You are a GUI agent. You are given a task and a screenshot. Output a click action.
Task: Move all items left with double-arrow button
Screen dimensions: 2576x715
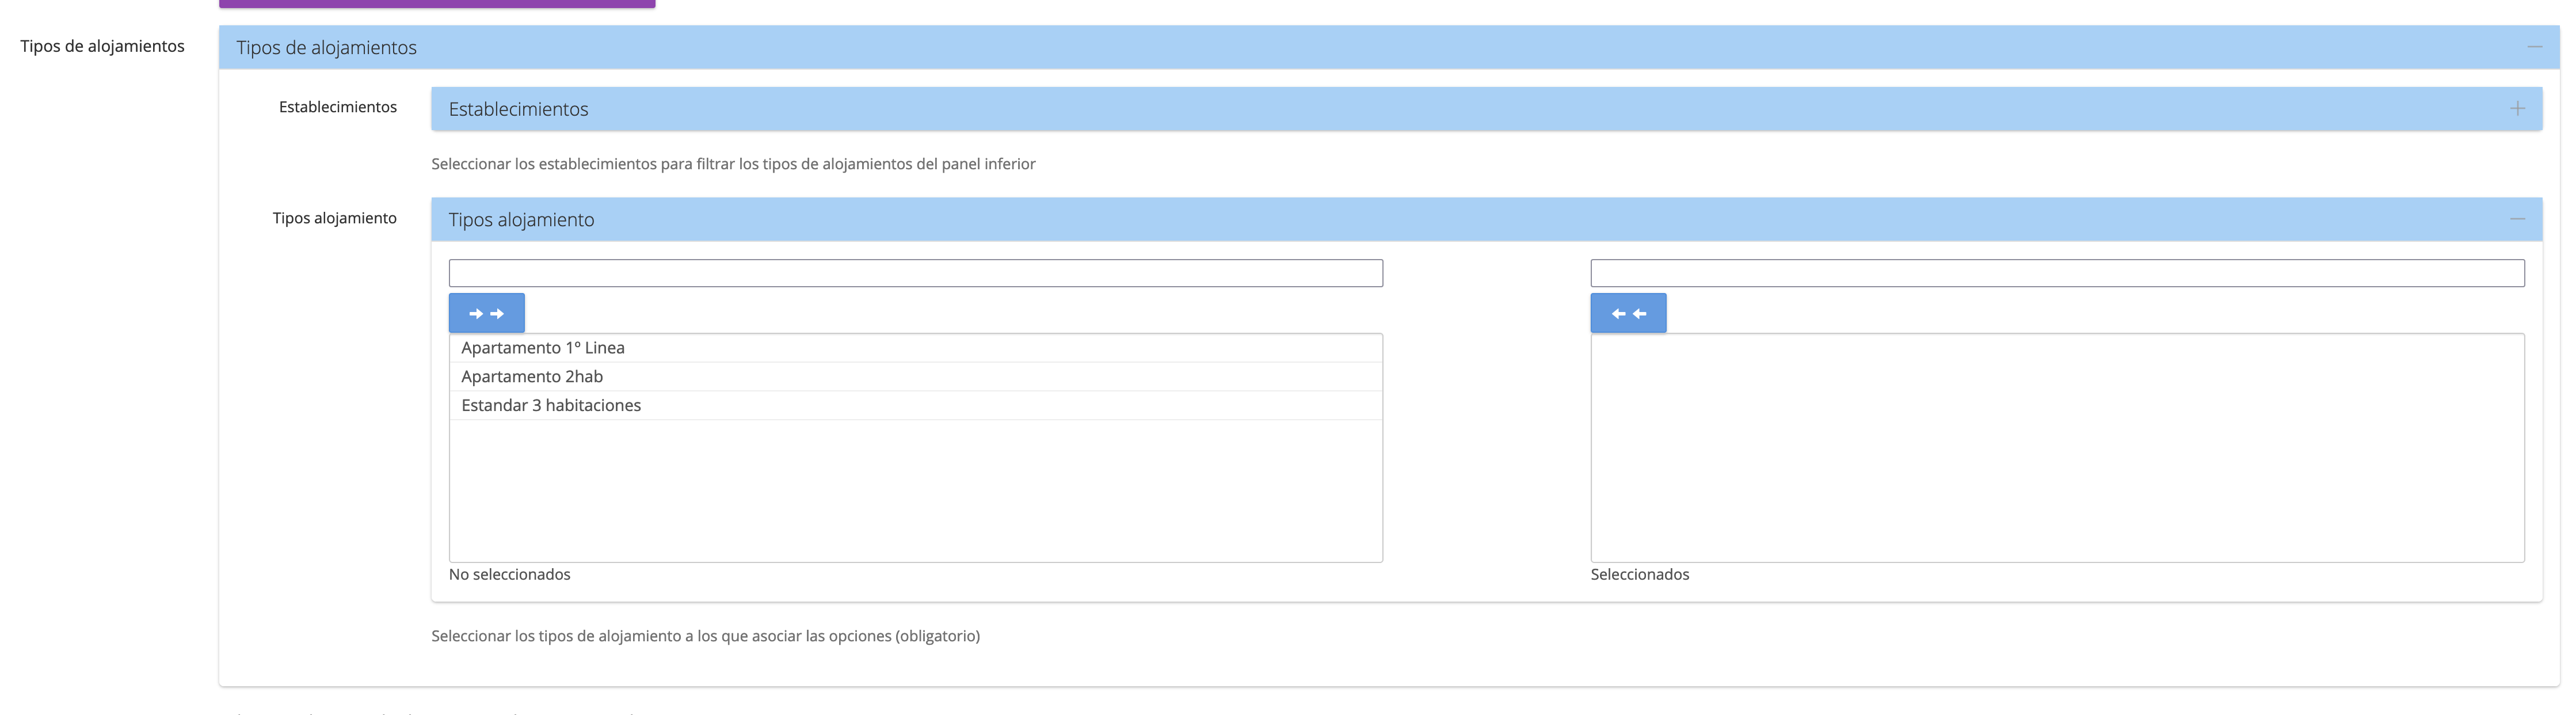(1628, 313)
